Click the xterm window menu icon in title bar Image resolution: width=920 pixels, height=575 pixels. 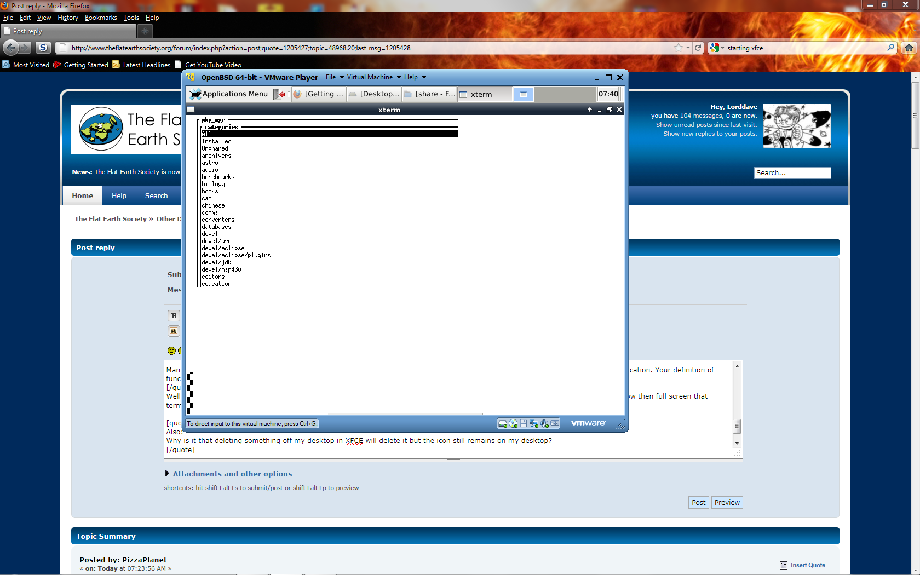191,110
